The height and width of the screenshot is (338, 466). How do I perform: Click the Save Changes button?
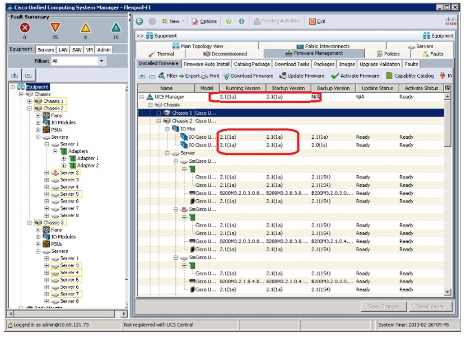coord(383,307)
